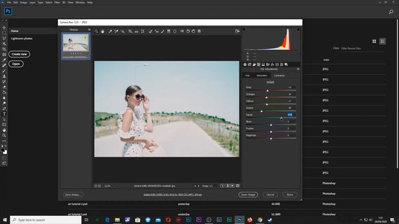Select the Zoom tool in Camera Raw toolbar
The height and width of the screenshot is (224, 399).
point(97,32)
